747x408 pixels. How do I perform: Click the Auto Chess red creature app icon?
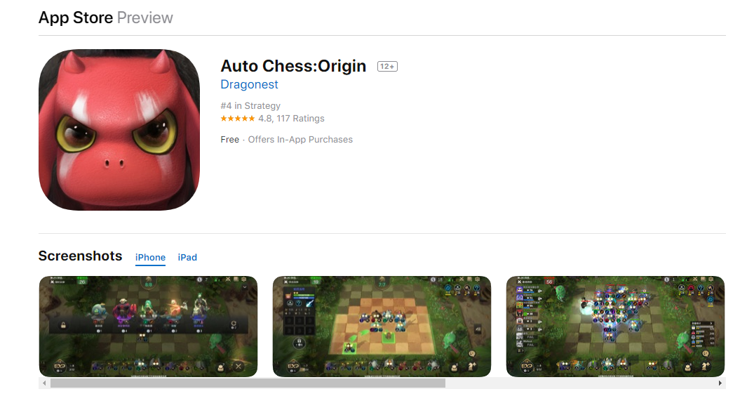pos(119,130)
